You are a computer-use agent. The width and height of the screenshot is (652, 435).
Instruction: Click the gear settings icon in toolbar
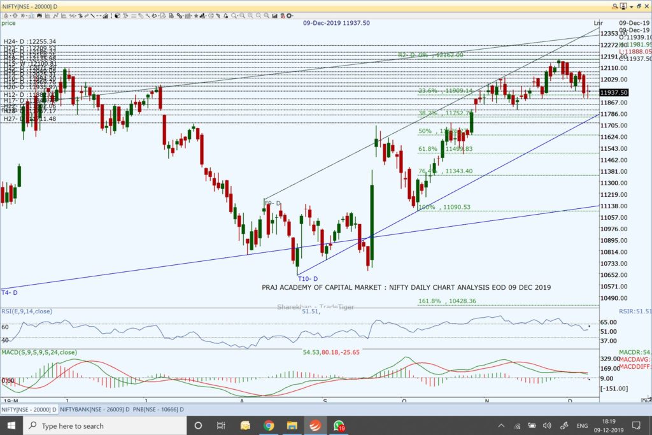pos(289,16)
